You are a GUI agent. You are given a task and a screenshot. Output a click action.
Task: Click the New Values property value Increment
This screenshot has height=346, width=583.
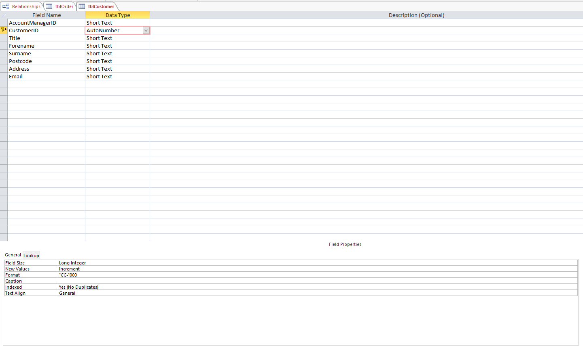318,269
